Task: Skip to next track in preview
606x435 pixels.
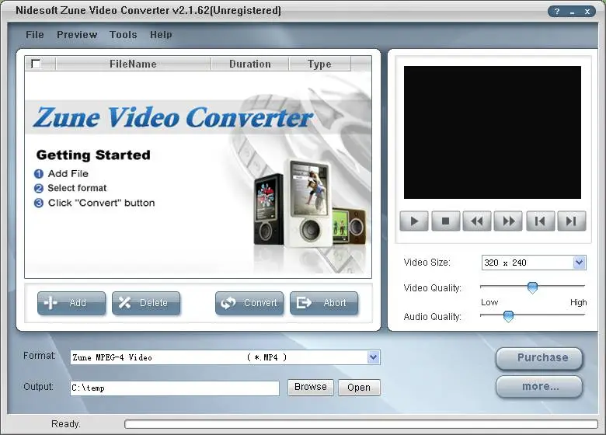Action: (572, 221)
